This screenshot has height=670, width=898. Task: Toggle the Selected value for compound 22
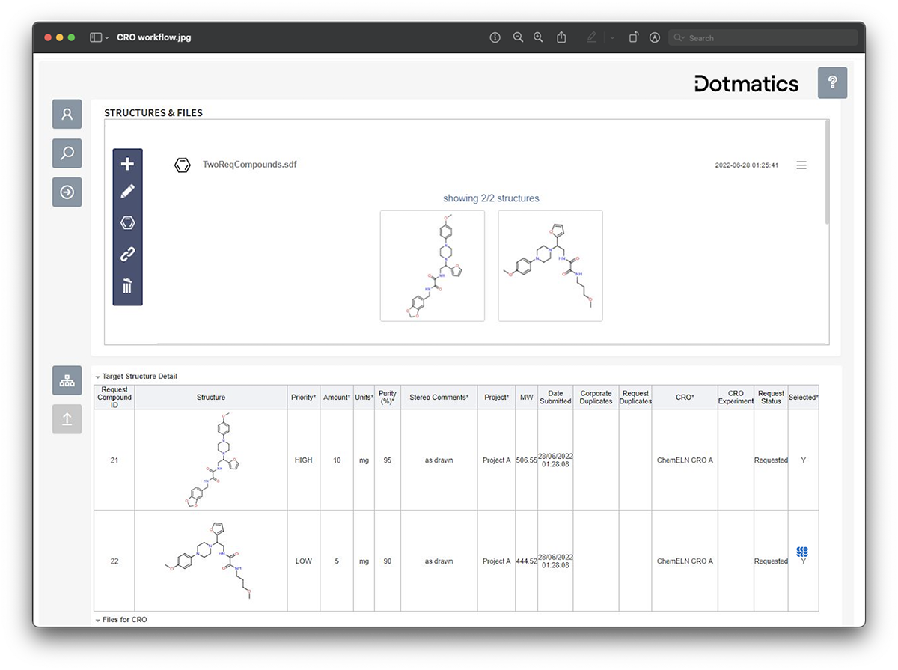tap(803, 561)
